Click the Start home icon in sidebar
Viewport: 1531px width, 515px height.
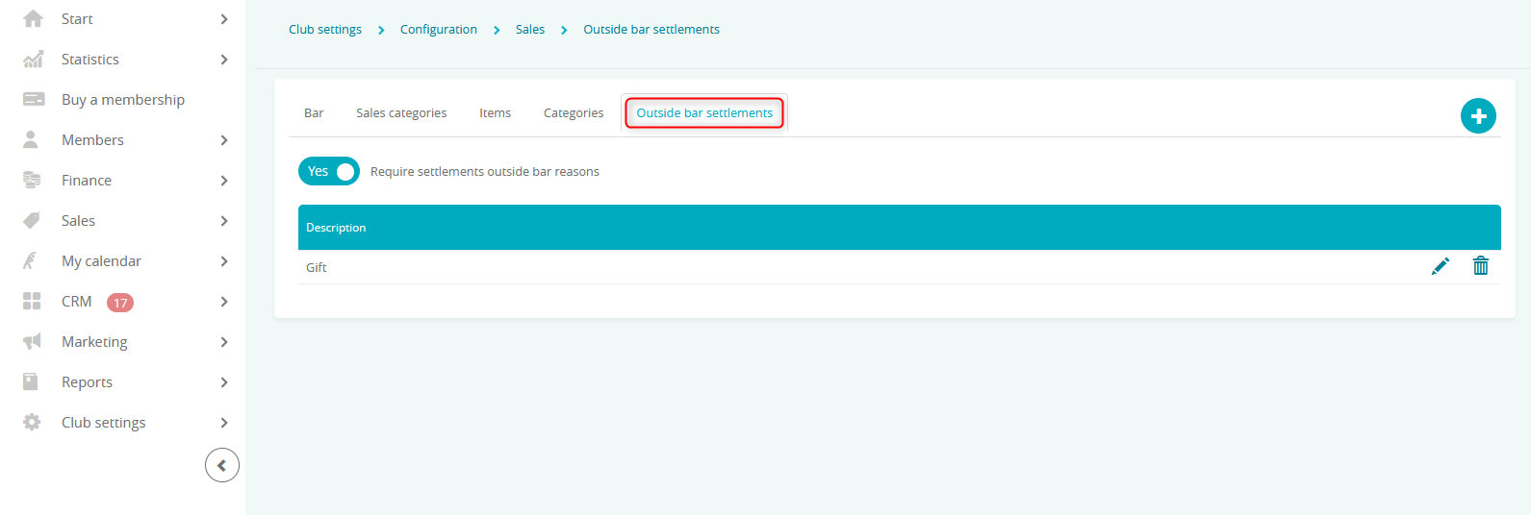tap(33, 18)
